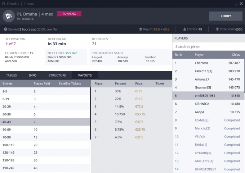Click the 1 of 7 position value

(10, 44)
